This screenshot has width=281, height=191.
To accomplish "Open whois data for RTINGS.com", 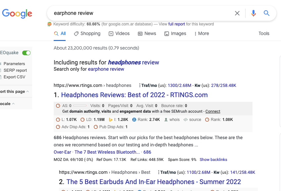I will tap(166, 120).
